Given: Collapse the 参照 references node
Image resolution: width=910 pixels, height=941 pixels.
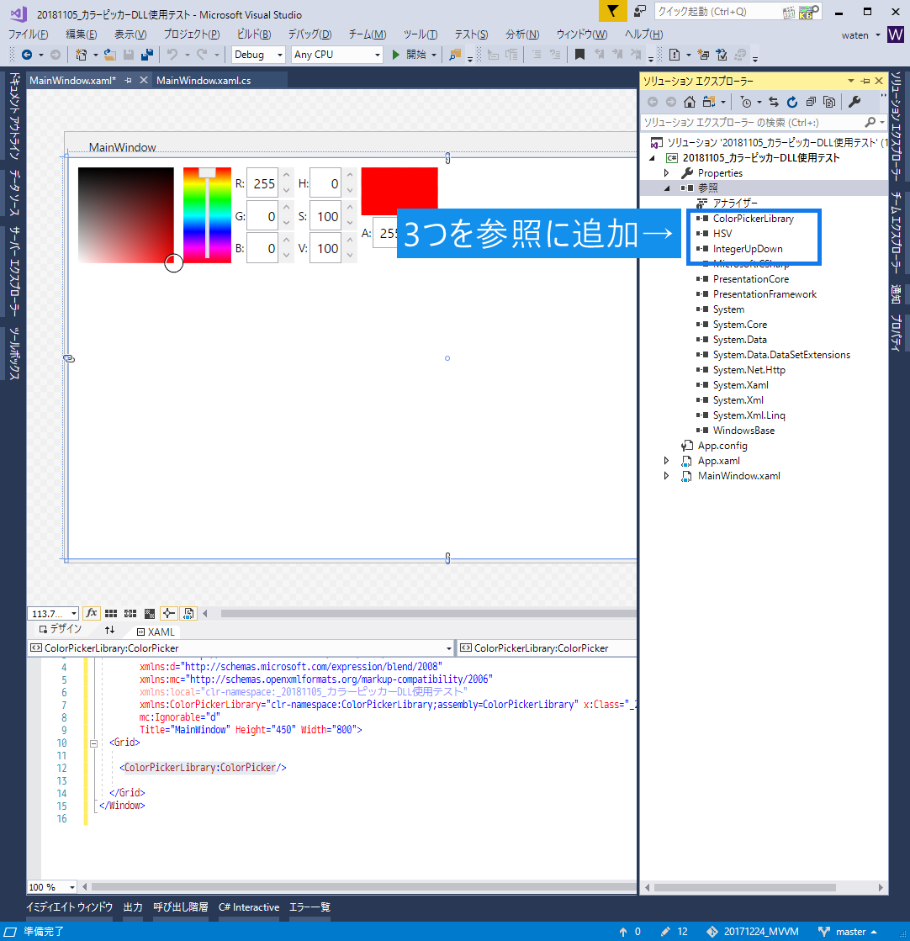Looking at the screenshot, I should click(x=667, y=188).
